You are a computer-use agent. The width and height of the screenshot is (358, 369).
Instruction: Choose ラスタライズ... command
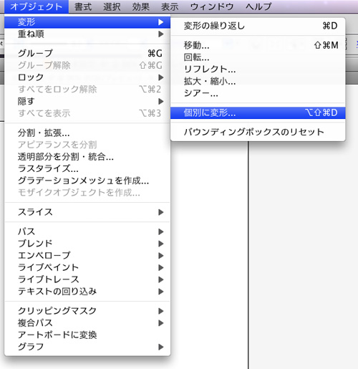point(87,168)
